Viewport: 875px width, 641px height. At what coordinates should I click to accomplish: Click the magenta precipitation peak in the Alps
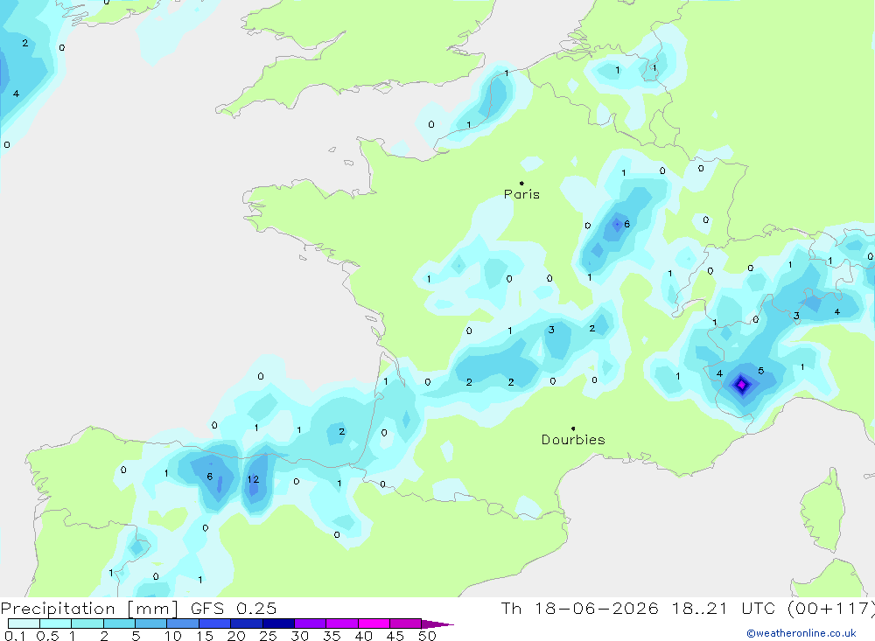(742, 385)
